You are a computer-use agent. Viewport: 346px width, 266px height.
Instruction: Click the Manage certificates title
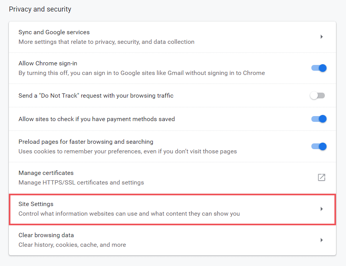(x=46, y=173)
